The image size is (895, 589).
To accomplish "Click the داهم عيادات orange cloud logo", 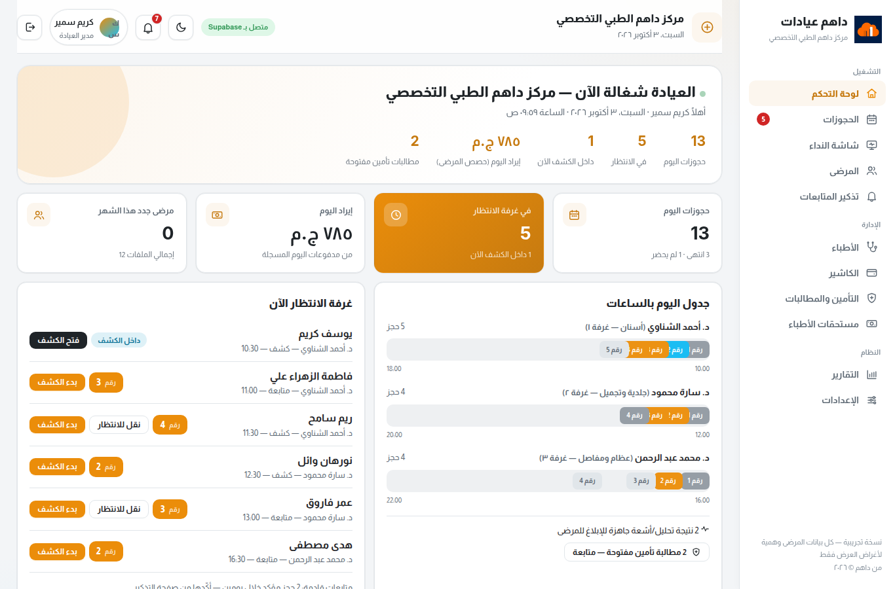I will point(868,29).
